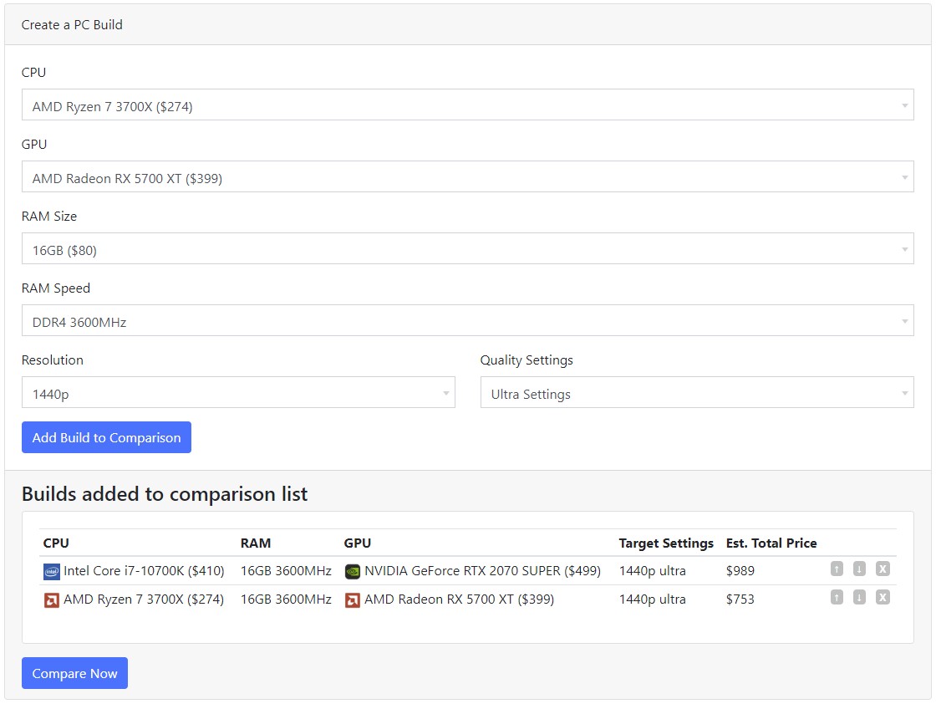Image resolution: width=936 pixels, height=704 pixels.
Task: Click 16GB 3600MHz in the Intel build row
Action: [286, 571]
